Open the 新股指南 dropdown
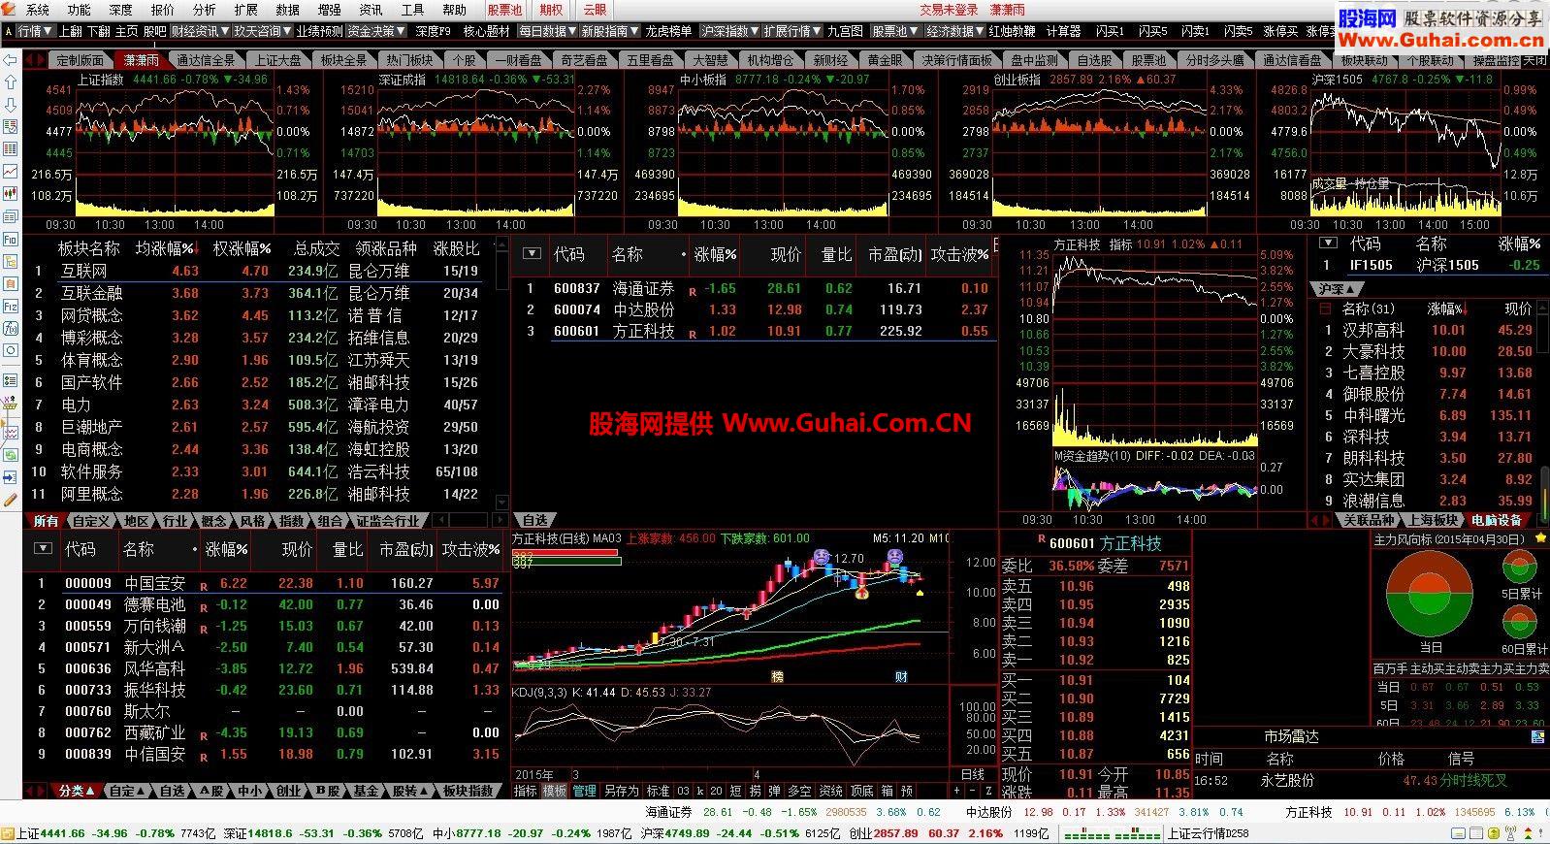1550x844 pixels. (611, 31)
